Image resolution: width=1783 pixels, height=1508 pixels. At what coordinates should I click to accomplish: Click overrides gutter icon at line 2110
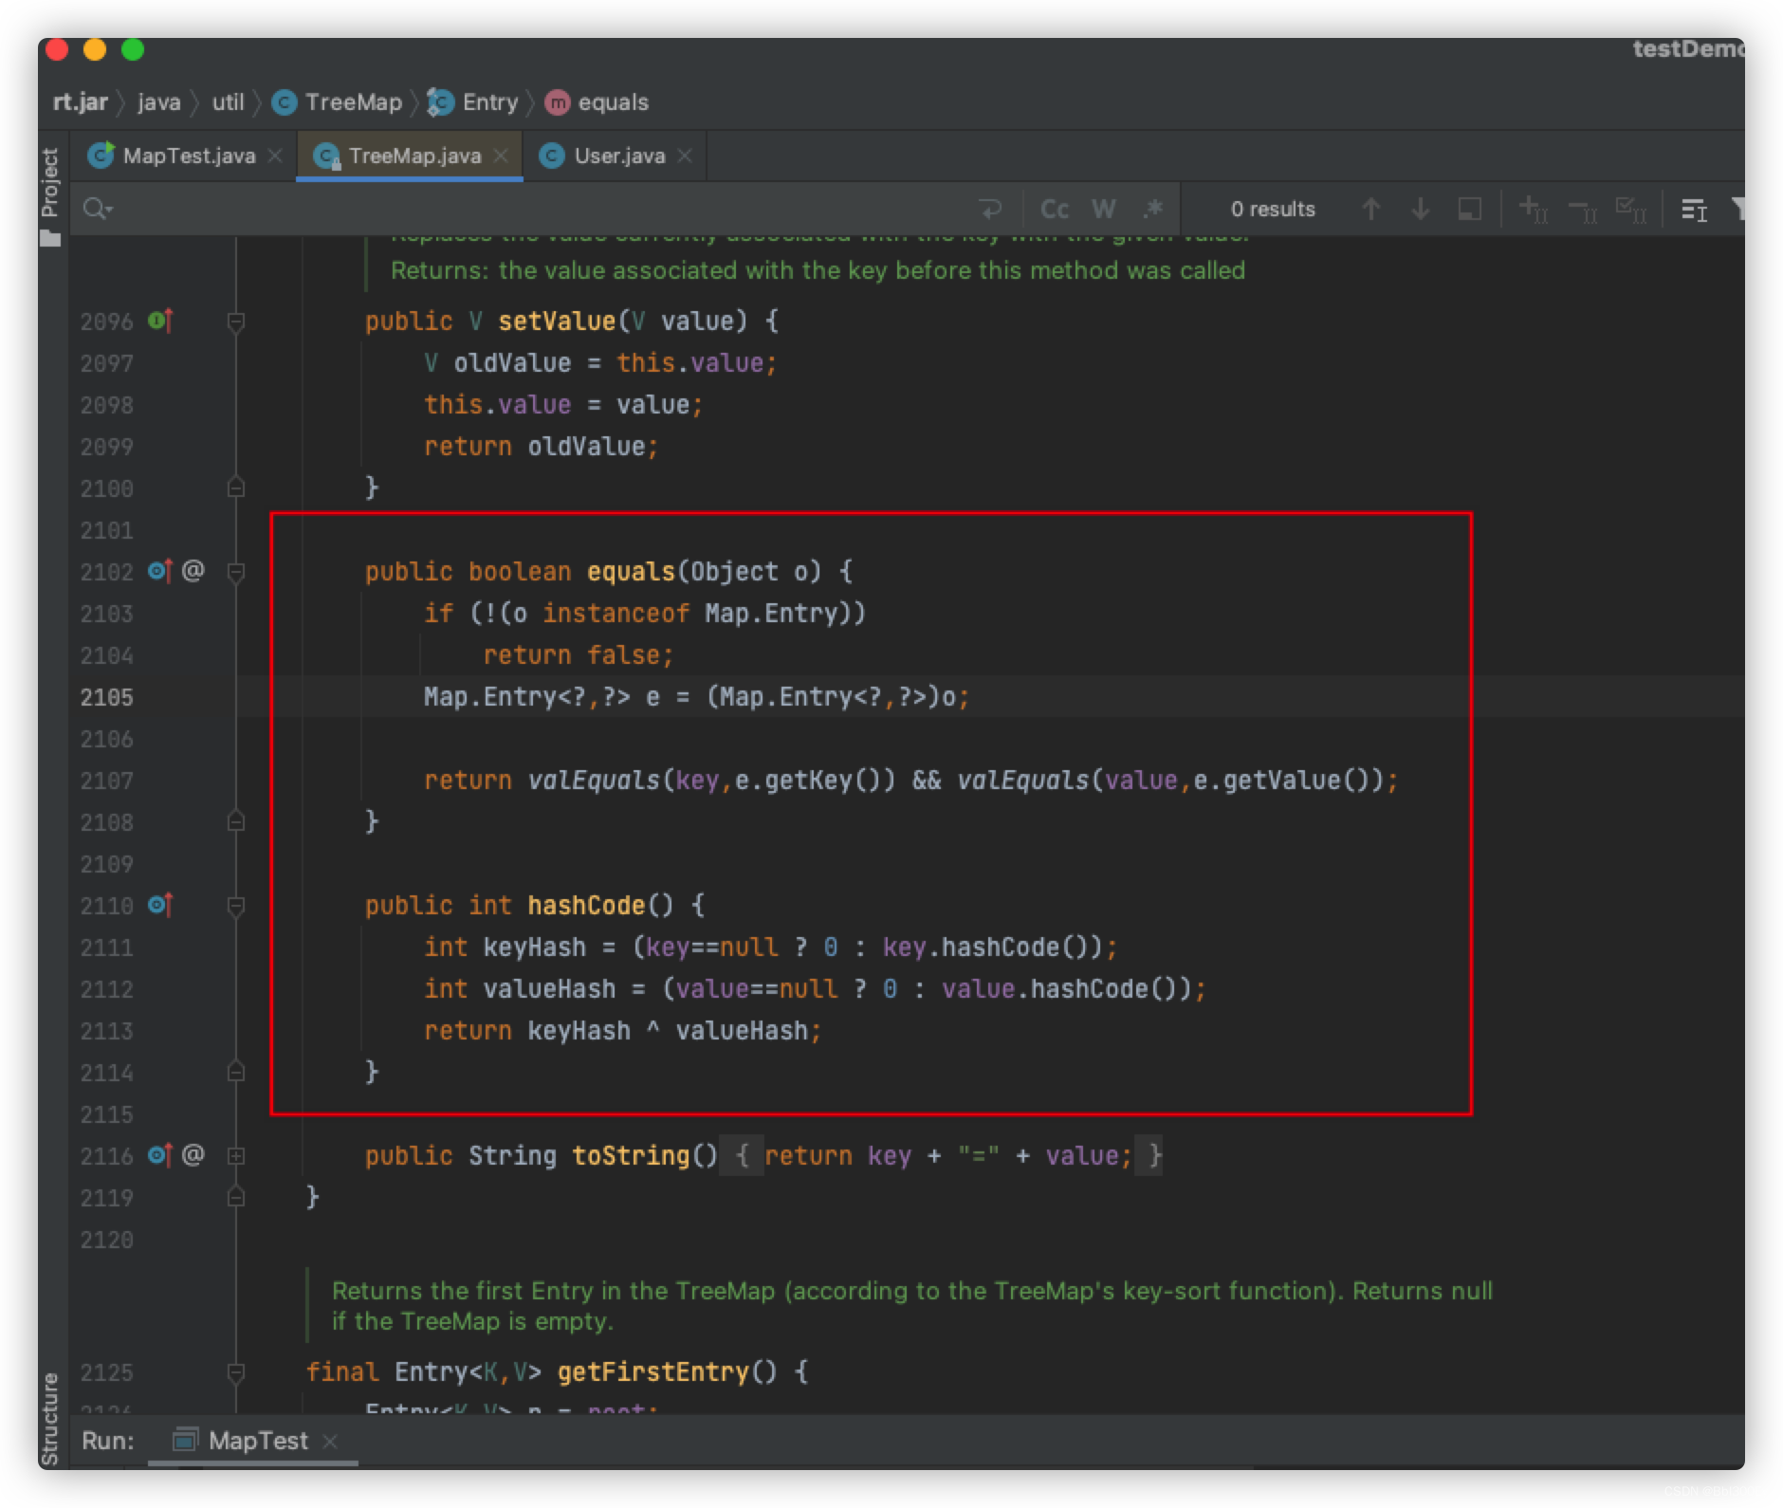point(160,905)
